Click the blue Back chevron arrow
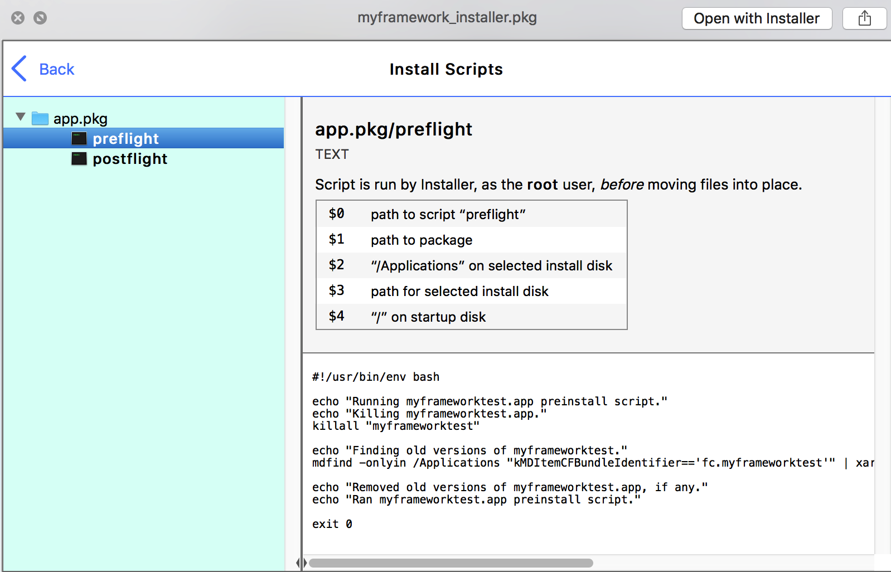This screenshot has width=891, height=572. pos(19,69)
